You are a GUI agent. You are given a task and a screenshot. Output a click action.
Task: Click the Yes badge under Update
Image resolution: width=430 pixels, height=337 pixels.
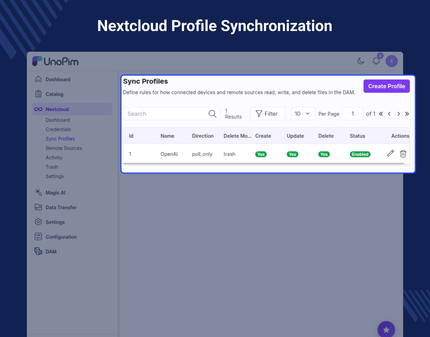coord(292,154)
